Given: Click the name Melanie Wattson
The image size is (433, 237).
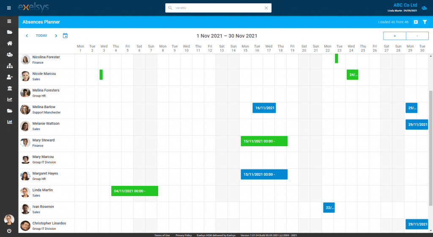Looking at the screenshot, I should (46, 124).
